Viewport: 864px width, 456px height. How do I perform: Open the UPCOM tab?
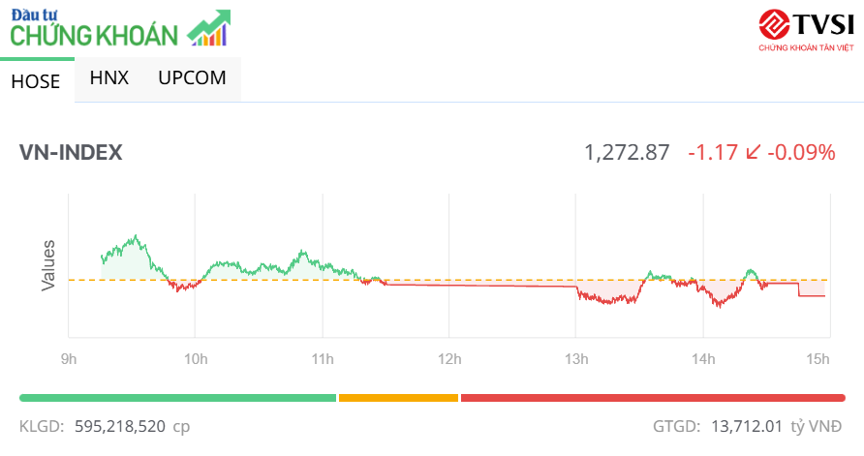coord(192,78)
